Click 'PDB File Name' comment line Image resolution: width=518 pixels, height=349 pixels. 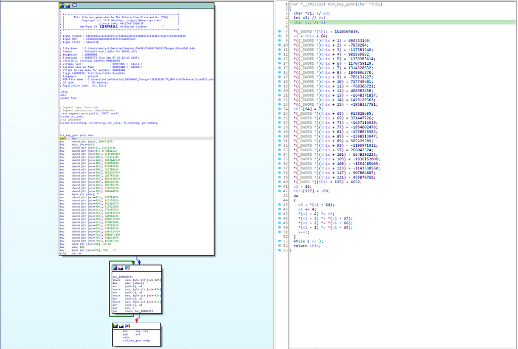click(137, 79)
